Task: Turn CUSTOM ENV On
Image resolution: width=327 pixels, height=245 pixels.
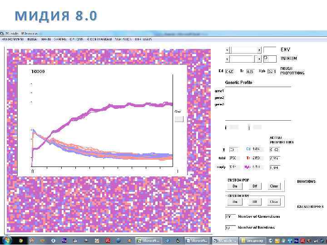Action: (x=235, y=201)
